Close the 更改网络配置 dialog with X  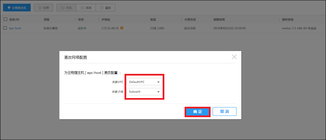234,57
